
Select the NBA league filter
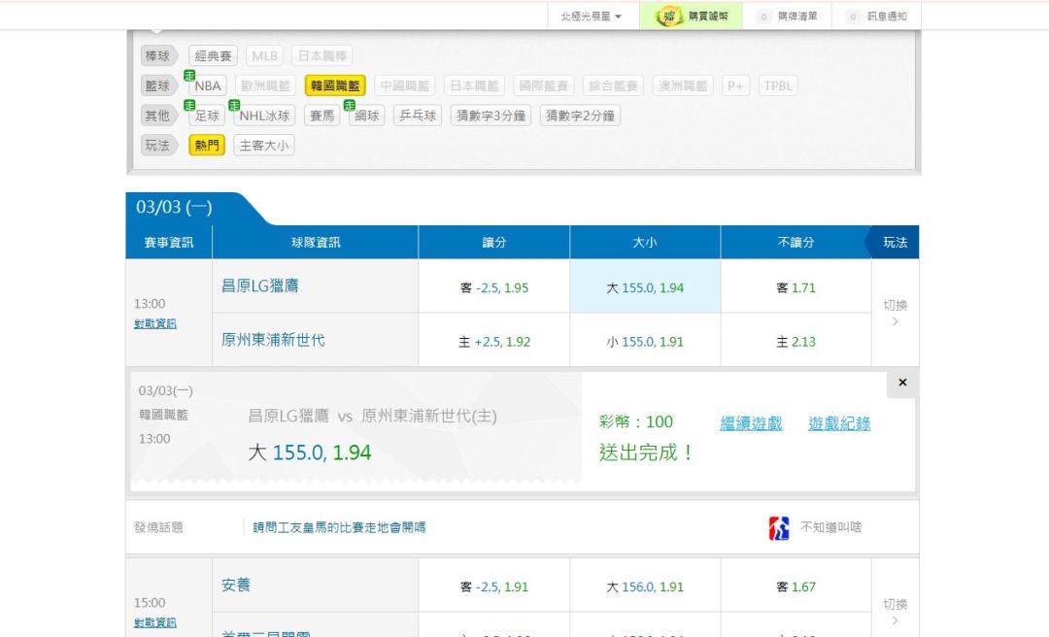tap(208, 85)
